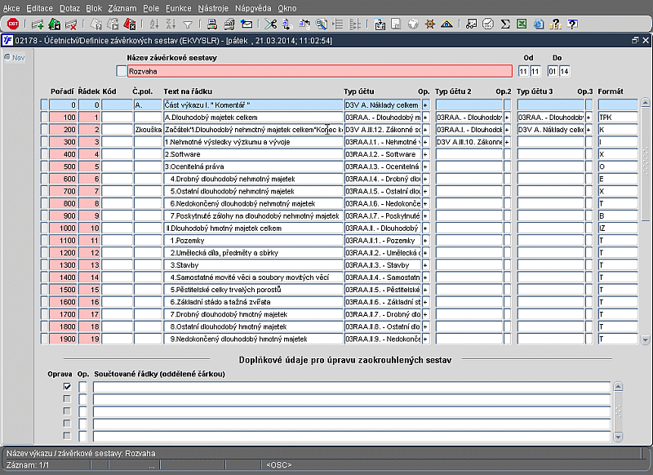The image size is (653, 475).
Task: Click the funnel filter icon
Action: pos(188,25)
